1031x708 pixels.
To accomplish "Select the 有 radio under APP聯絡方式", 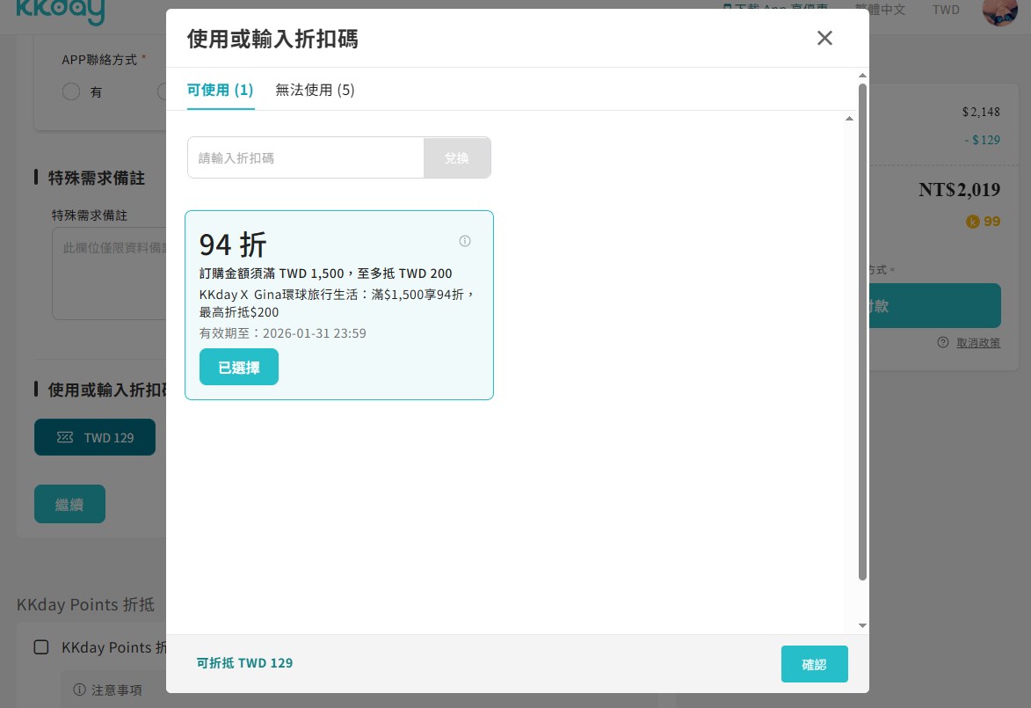I will pos(71,91).
